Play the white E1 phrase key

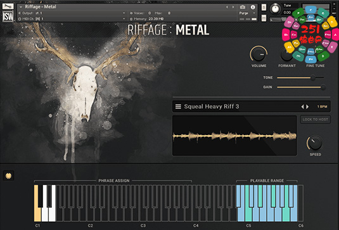(x=52, y=214)
